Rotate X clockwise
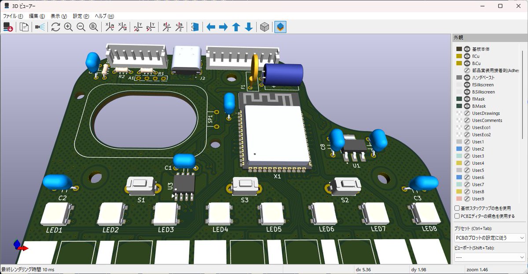The image size is (528, 274). coord(110,27)
